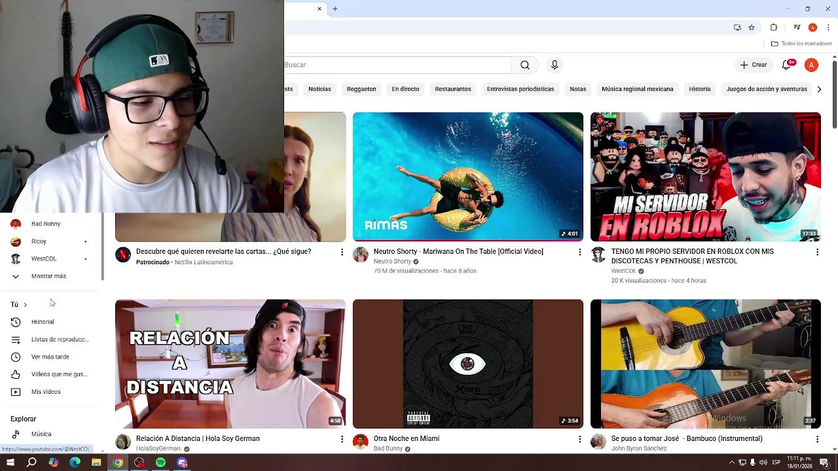Image resolution: width=838 pixels, height=471 pixels.
Task: Select the Restaurantes filter chip
Action: 453,89
